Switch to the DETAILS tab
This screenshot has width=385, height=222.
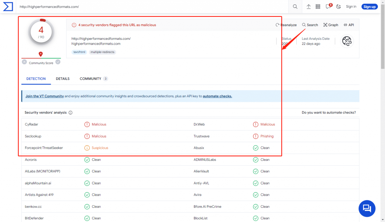click(63, 79)
